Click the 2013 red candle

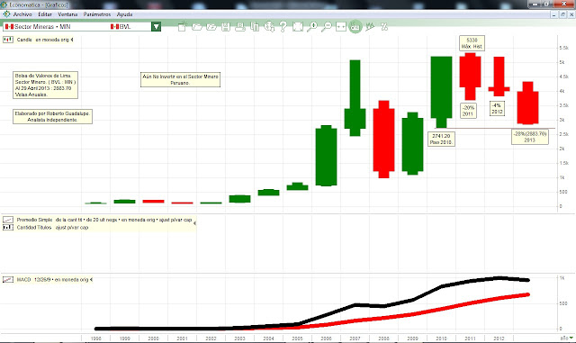(527, 107)
